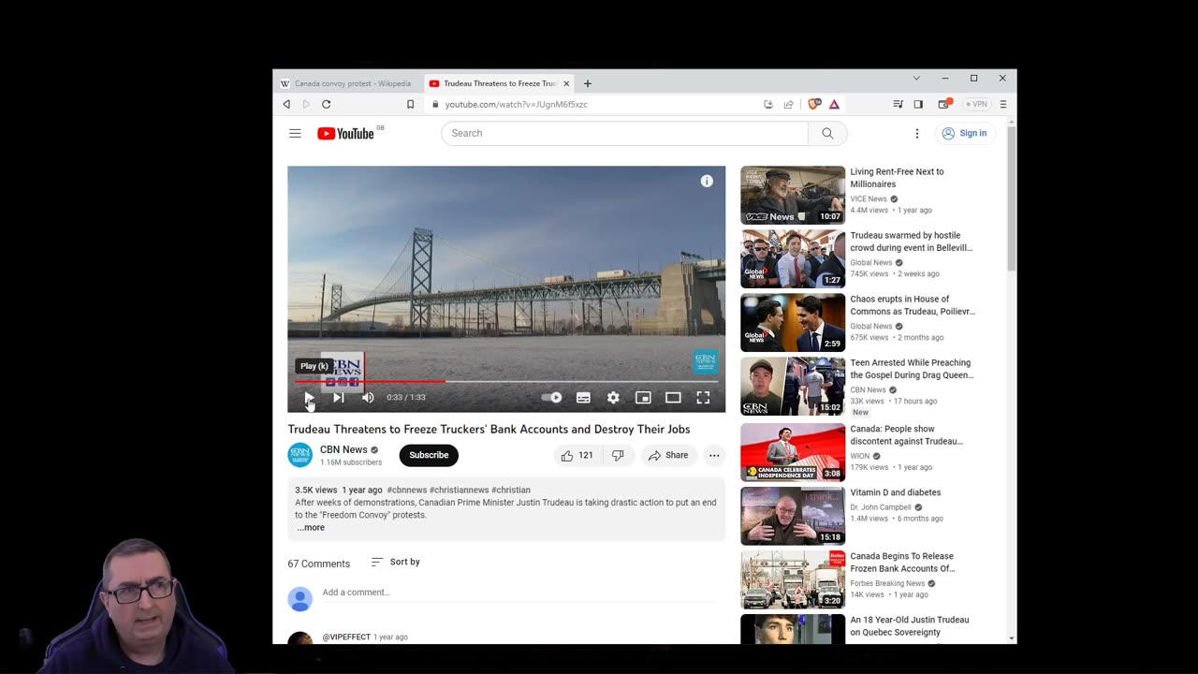
Task: Bookmark this page
Action: point(410,104)
